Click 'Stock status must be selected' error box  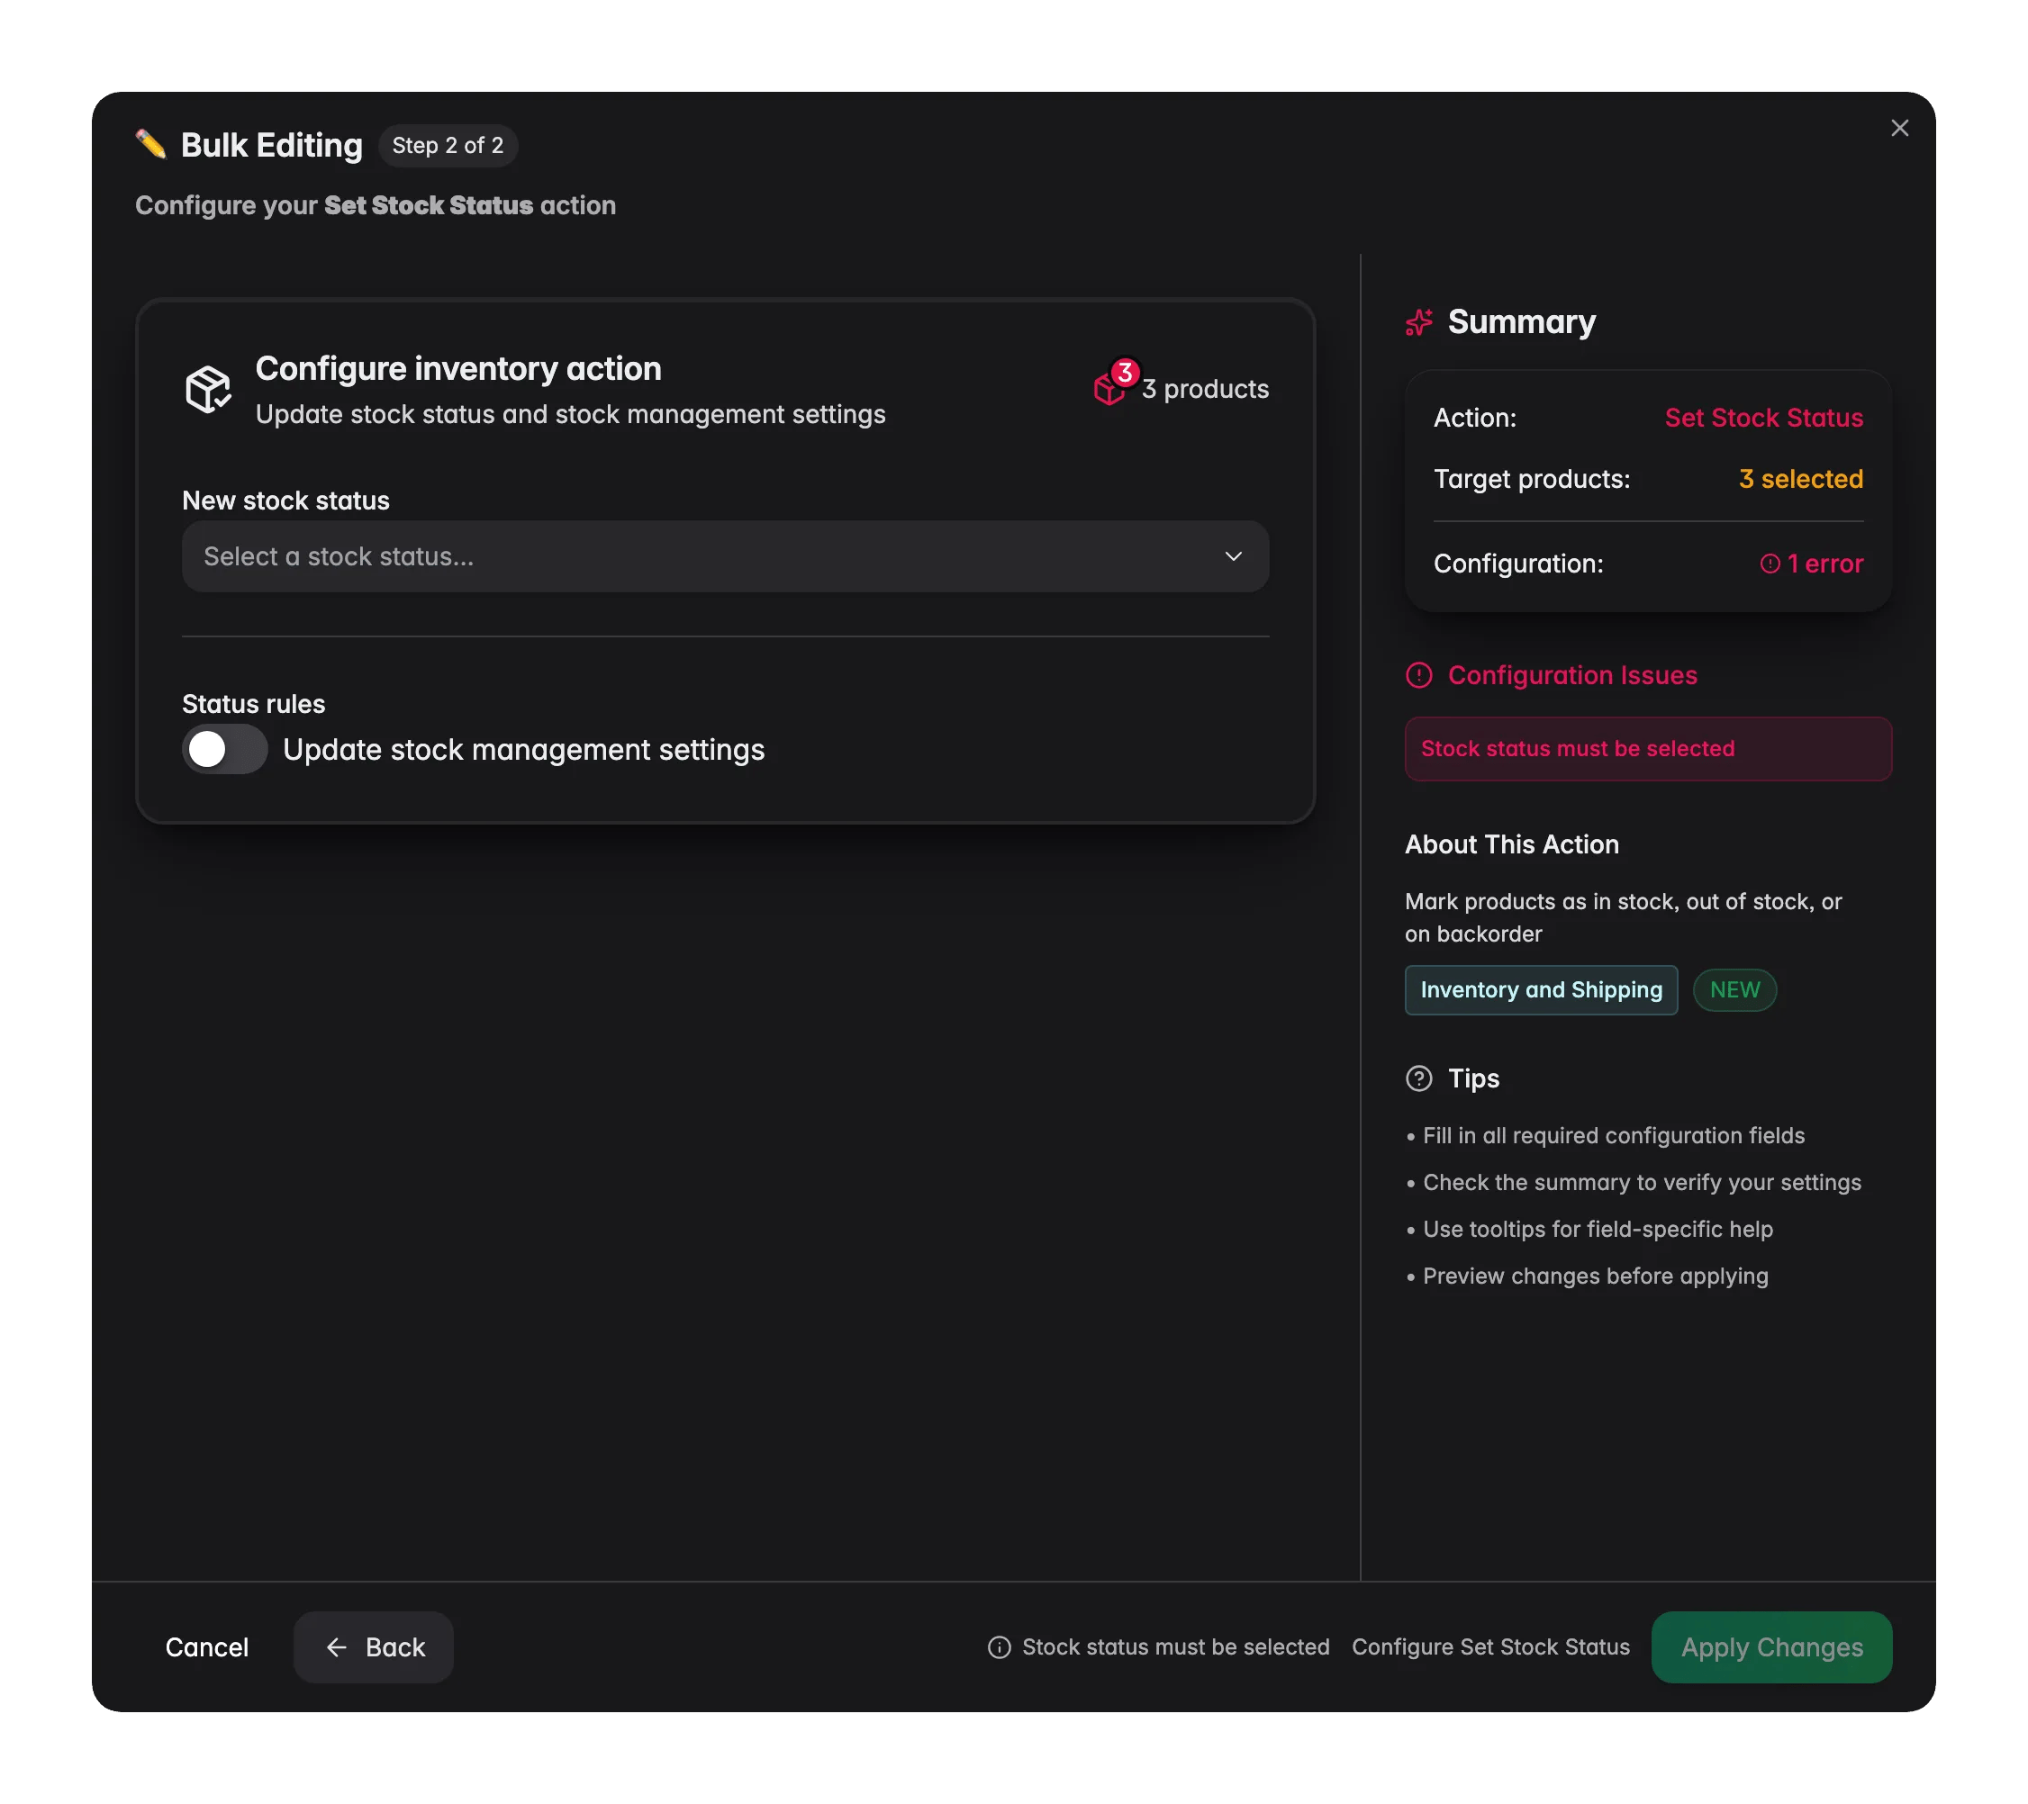point(1648,749)
